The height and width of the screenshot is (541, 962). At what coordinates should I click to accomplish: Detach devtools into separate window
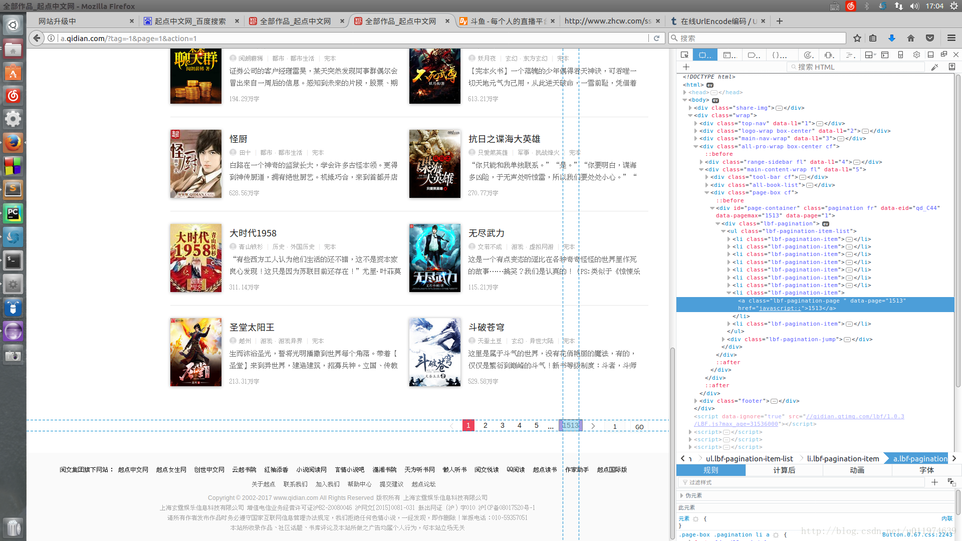point(943,54)
